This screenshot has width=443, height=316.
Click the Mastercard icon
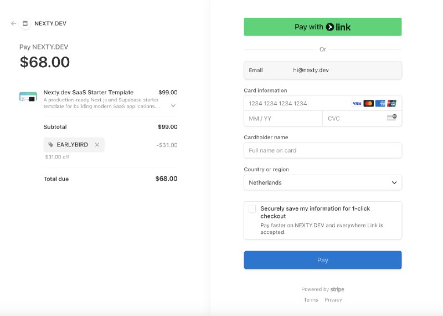pyautogui.click(x=368, y=103)
